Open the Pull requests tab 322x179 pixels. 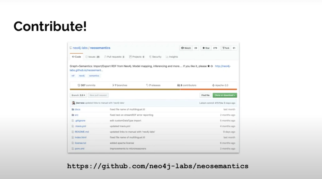114,57
